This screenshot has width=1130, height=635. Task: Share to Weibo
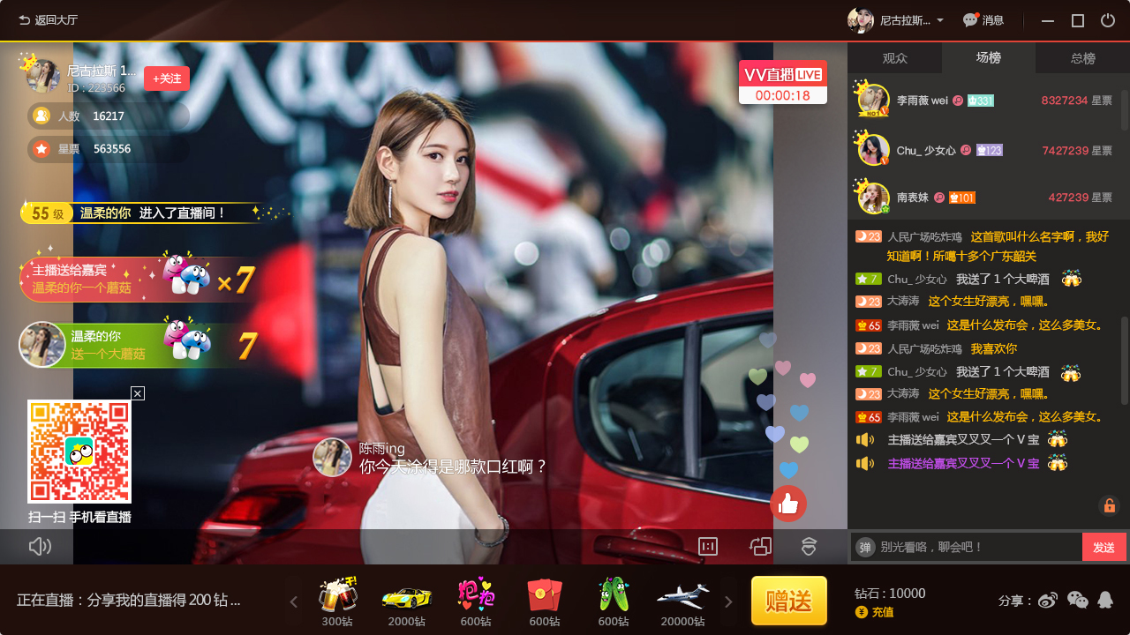1047,601
